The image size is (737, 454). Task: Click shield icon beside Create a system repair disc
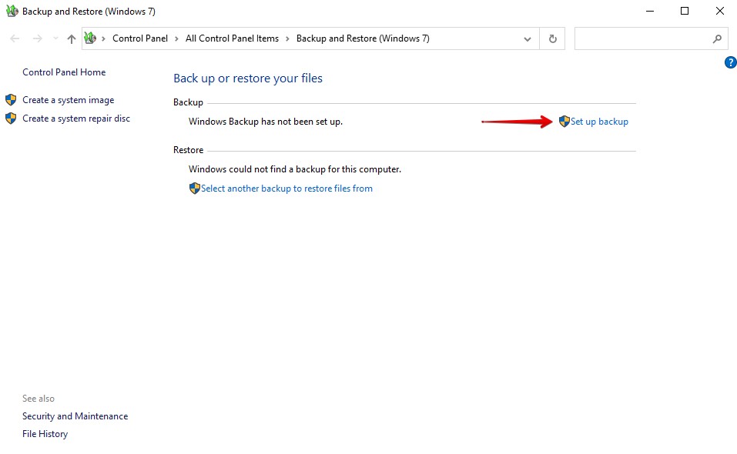point(11,119)
